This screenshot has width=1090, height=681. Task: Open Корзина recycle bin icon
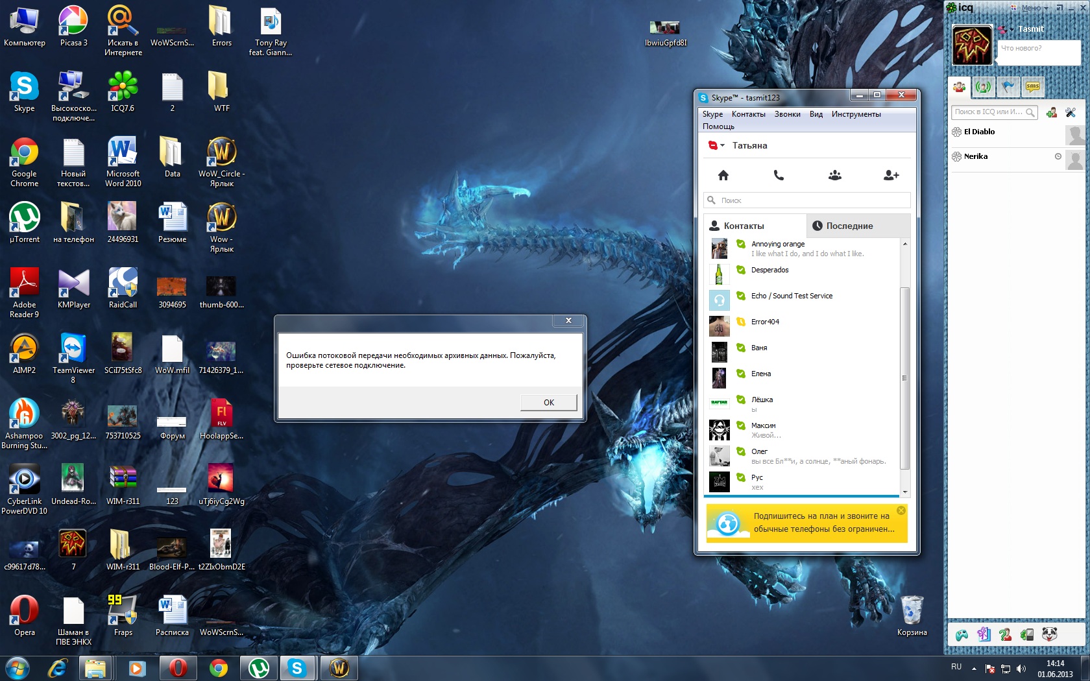[x=912, y=616]
